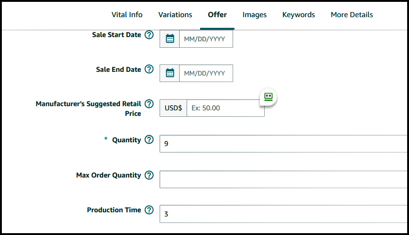Show help for Max Order Quantity
This screenshot has height=235, width=409.
click(149, 175)
